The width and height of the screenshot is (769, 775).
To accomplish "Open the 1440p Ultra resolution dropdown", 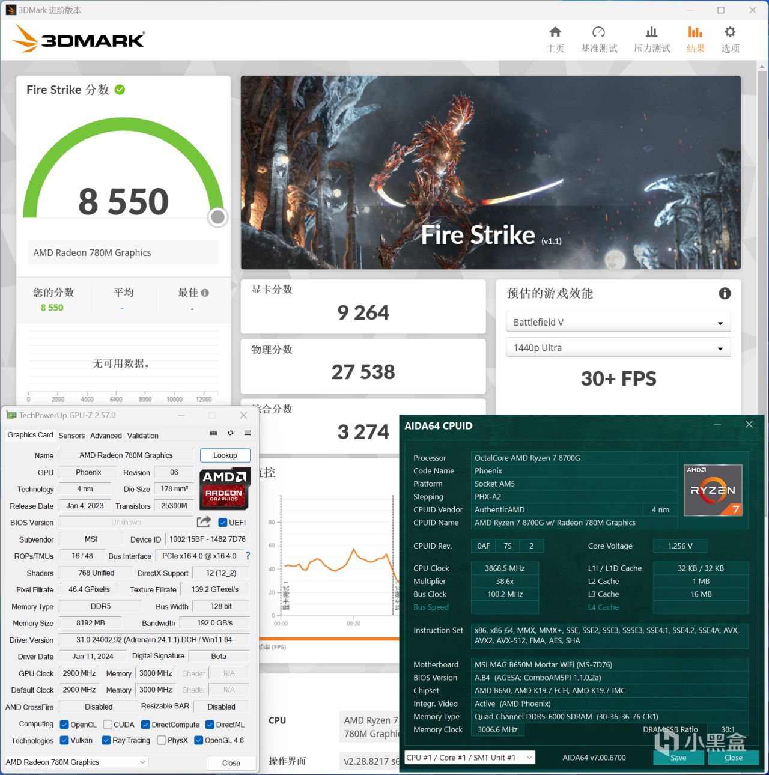I will (x=618, y=348).
